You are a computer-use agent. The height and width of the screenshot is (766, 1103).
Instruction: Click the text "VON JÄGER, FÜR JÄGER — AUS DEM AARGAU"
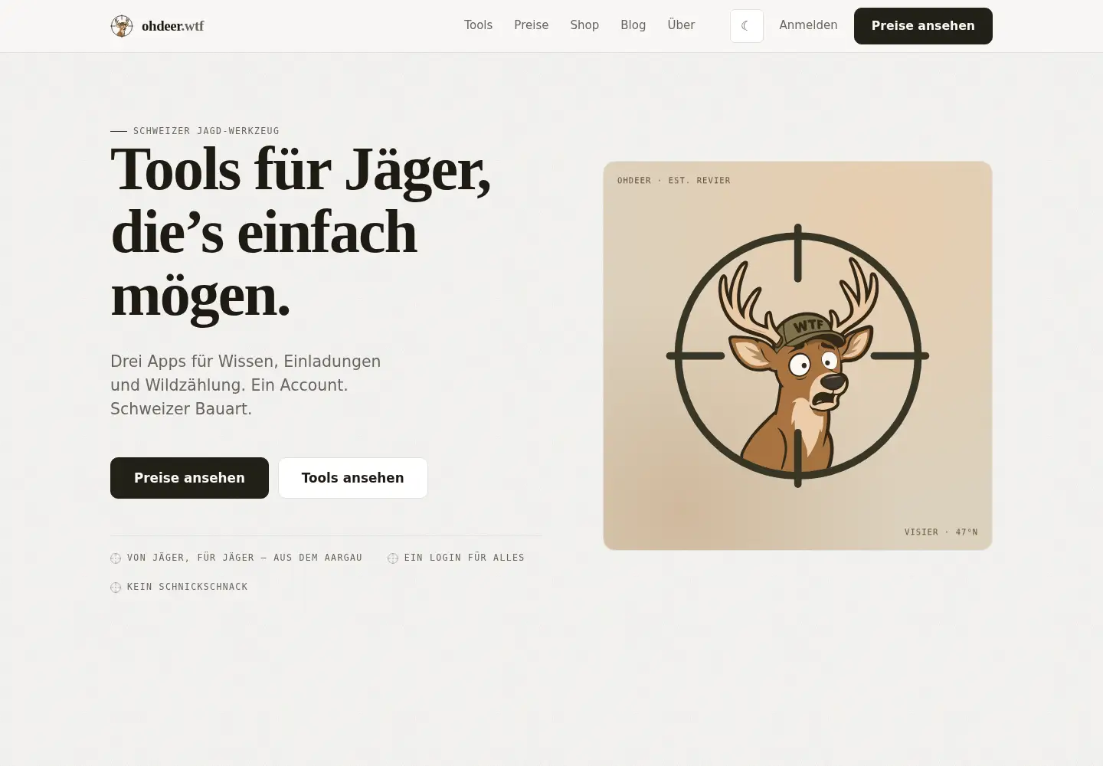click(x=244, y=558)
